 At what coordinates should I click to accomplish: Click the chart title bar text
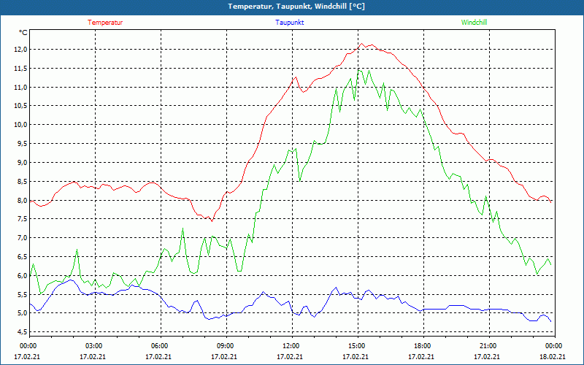[x=296, y=7]
